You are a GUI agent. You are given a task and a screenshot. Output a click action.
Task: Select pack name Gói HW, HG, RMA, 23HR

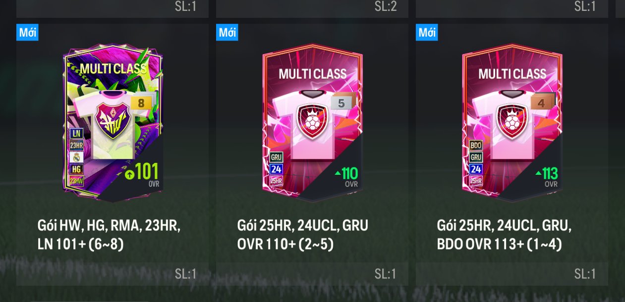click(109, 226)
